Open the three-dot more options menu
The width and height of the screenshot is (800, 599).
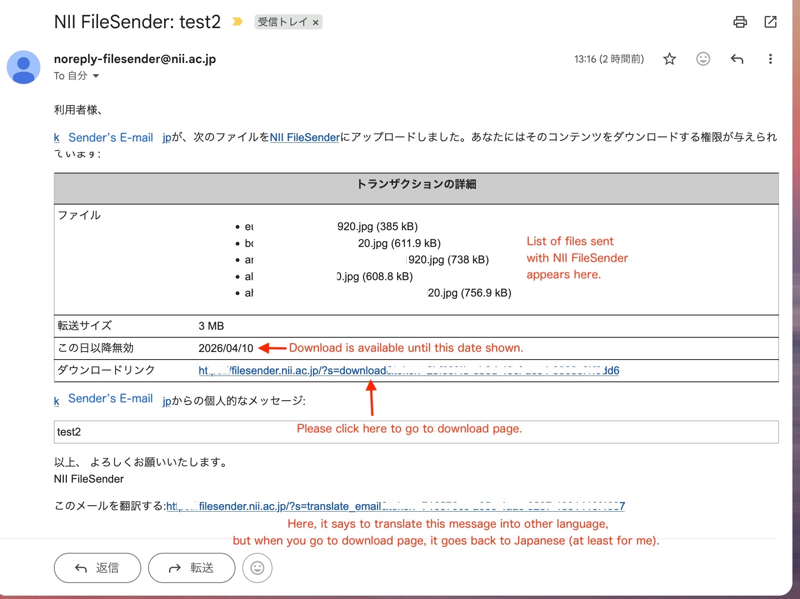[x=770, y=59]
